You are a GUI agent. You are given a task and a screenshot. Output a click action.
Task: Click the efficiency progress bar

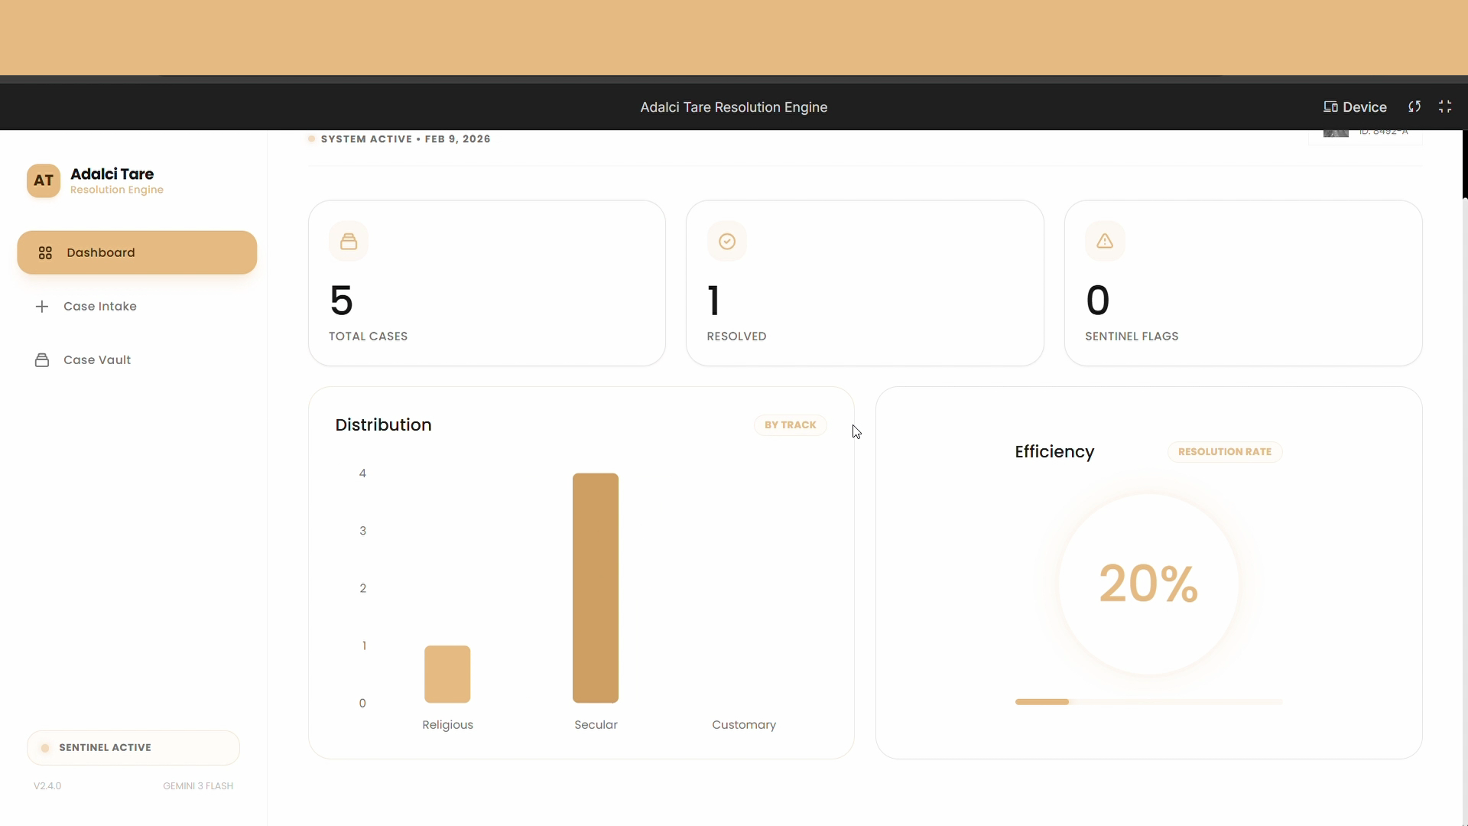pos(1148,702)
